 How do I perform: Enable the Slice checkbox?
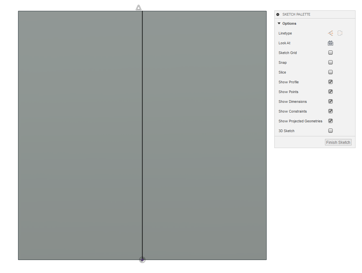coord(331,72)
